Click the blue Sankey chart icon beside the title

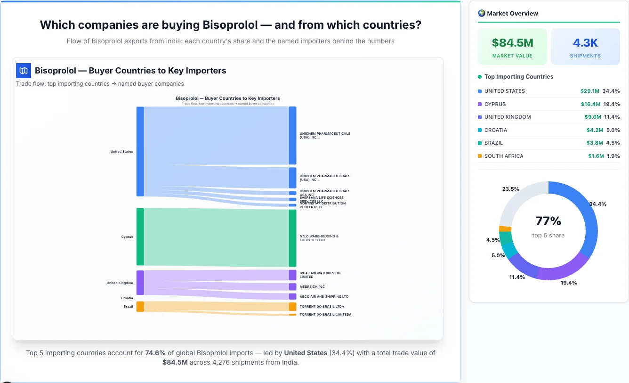23,70
